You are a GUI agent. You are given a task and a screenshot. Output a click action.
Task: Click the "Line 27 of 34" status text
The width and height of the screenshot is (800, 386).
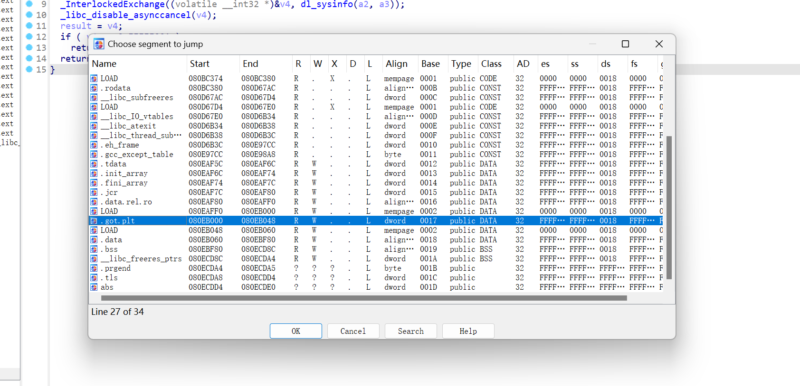pyautogui.click(x=117, y=312)
